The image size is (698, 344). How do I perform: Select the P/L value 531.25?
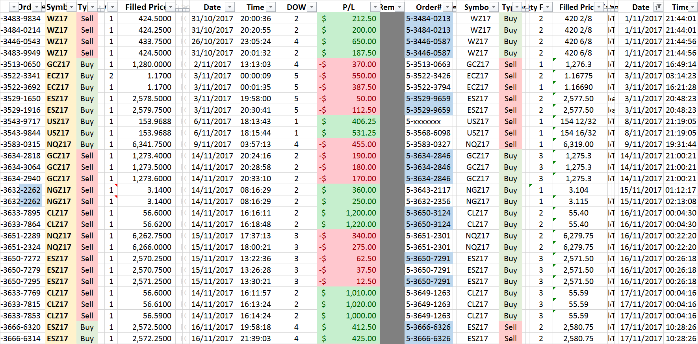349,133
